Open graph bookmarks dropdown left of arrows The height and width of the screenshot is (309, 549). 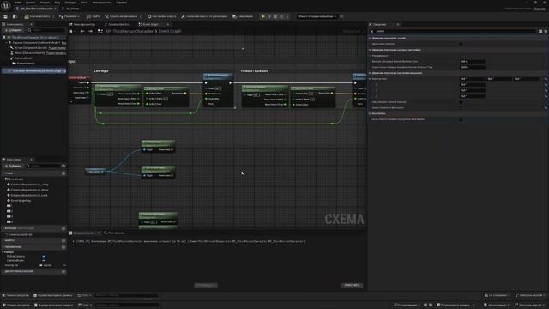point(72,31)
